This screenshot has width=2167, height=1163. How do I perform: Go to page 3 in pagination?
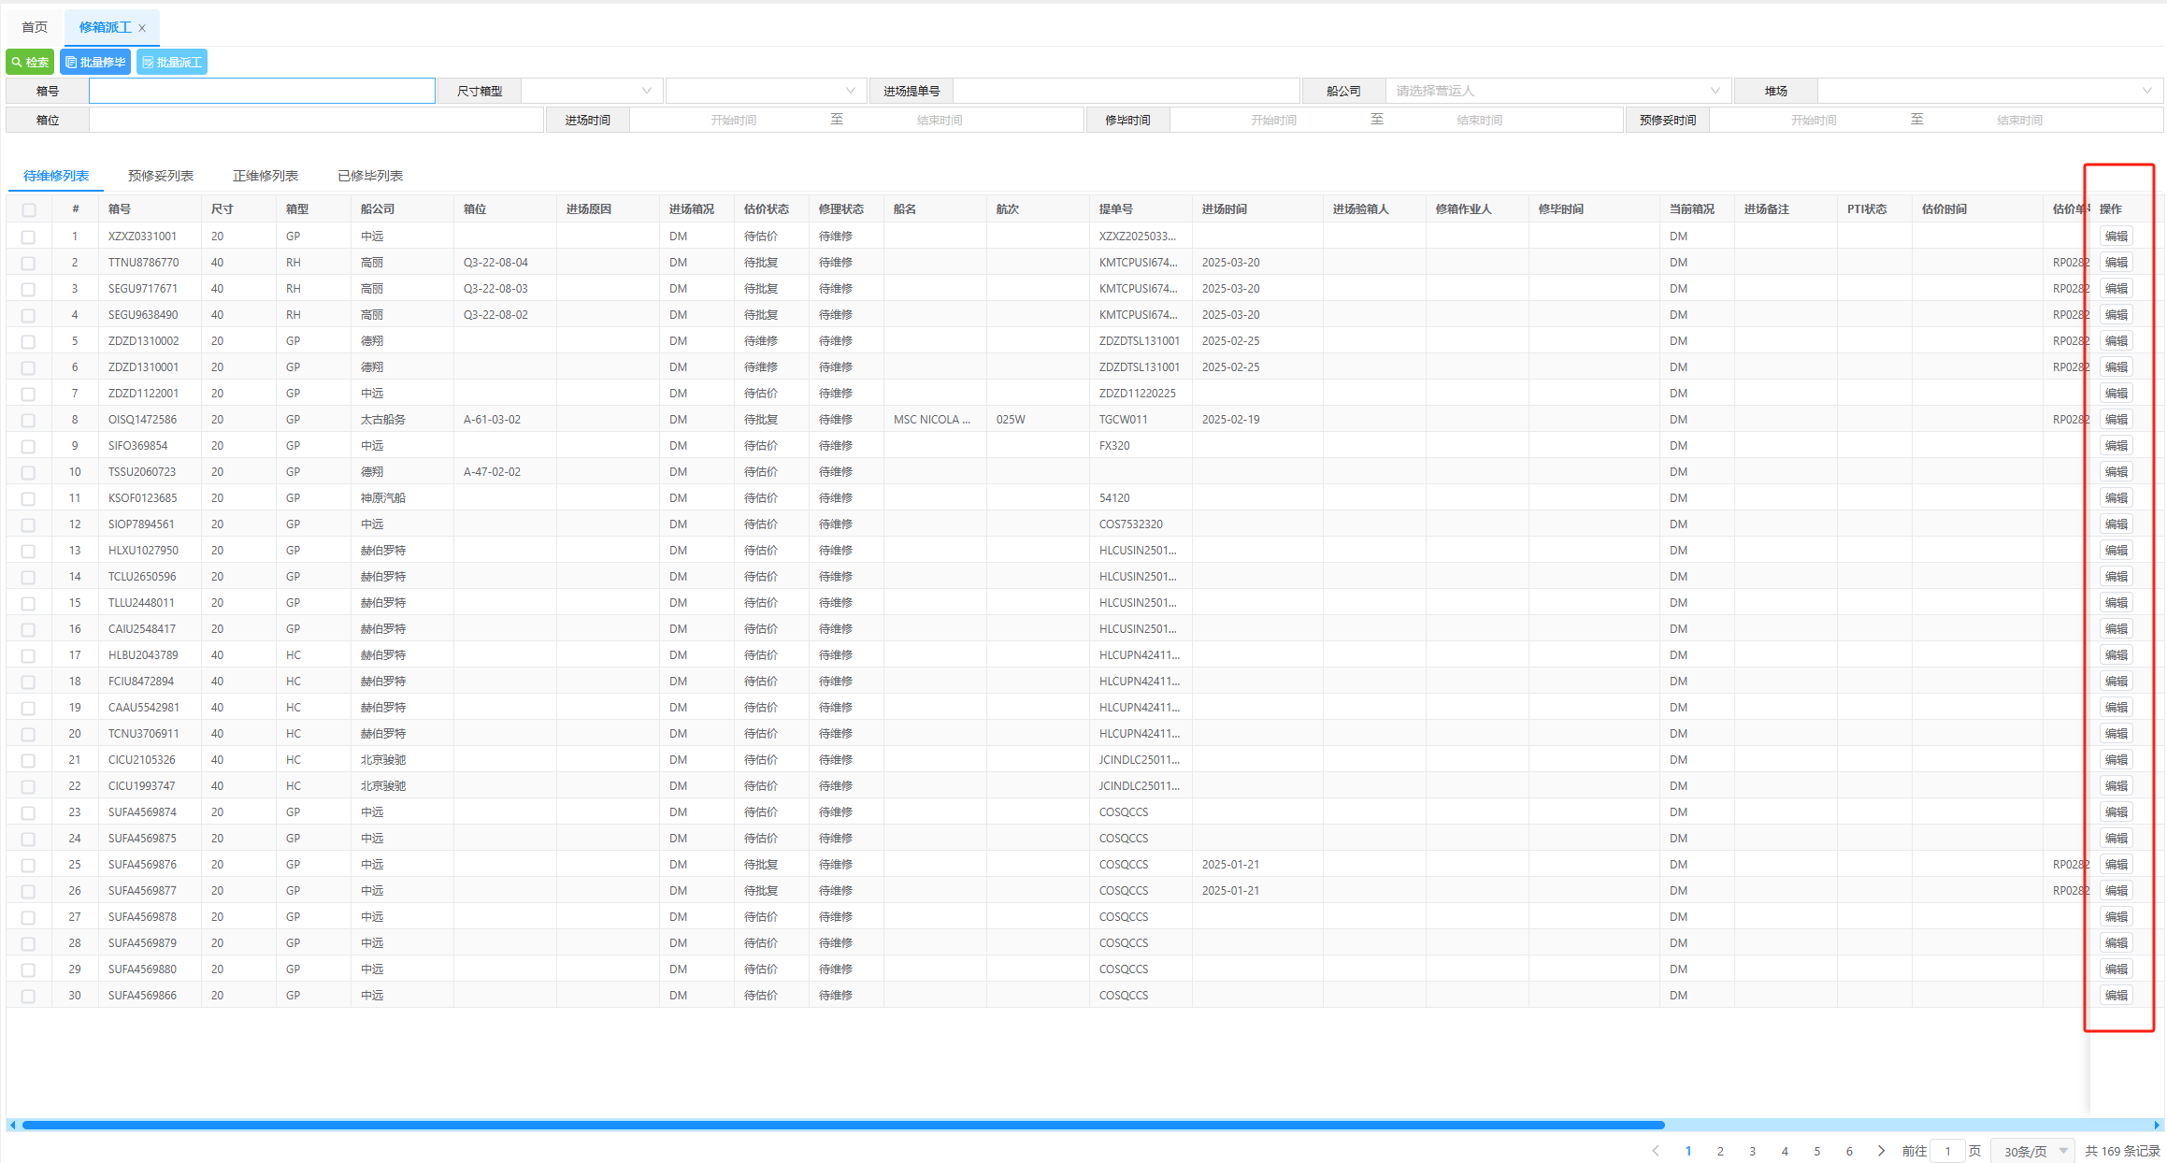click(x=1752, y=1151)
